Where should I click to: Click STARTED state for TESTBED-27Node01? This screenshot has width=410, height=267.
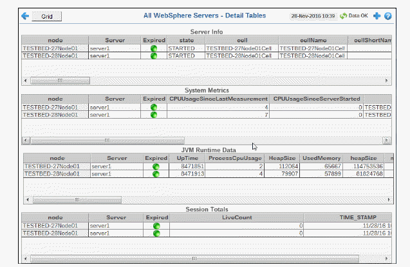coord(182,48)
